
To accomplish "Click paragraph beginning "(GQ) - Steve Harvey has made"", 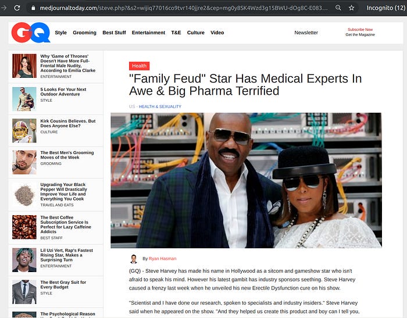I will tap(242, 279).
